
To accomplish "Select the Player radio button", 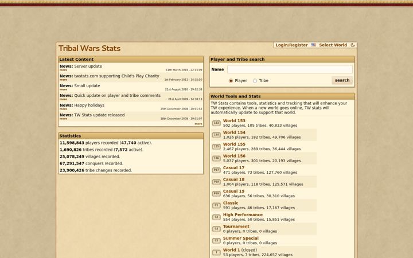I will point(231,81).
